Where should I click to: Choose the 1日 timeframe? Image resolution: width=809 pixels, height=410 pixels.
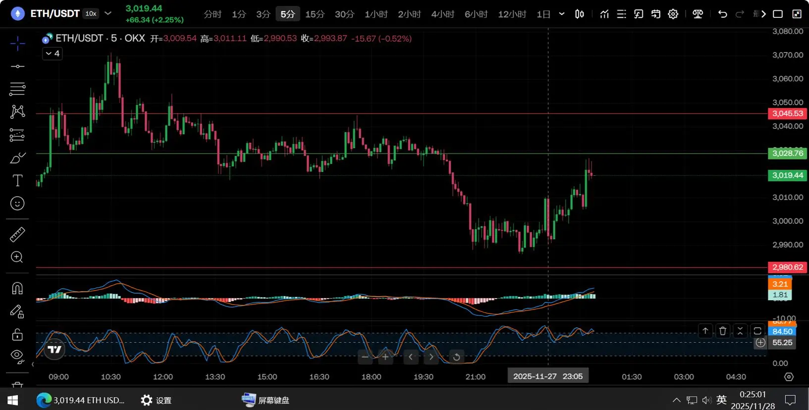tap(543, 14)
